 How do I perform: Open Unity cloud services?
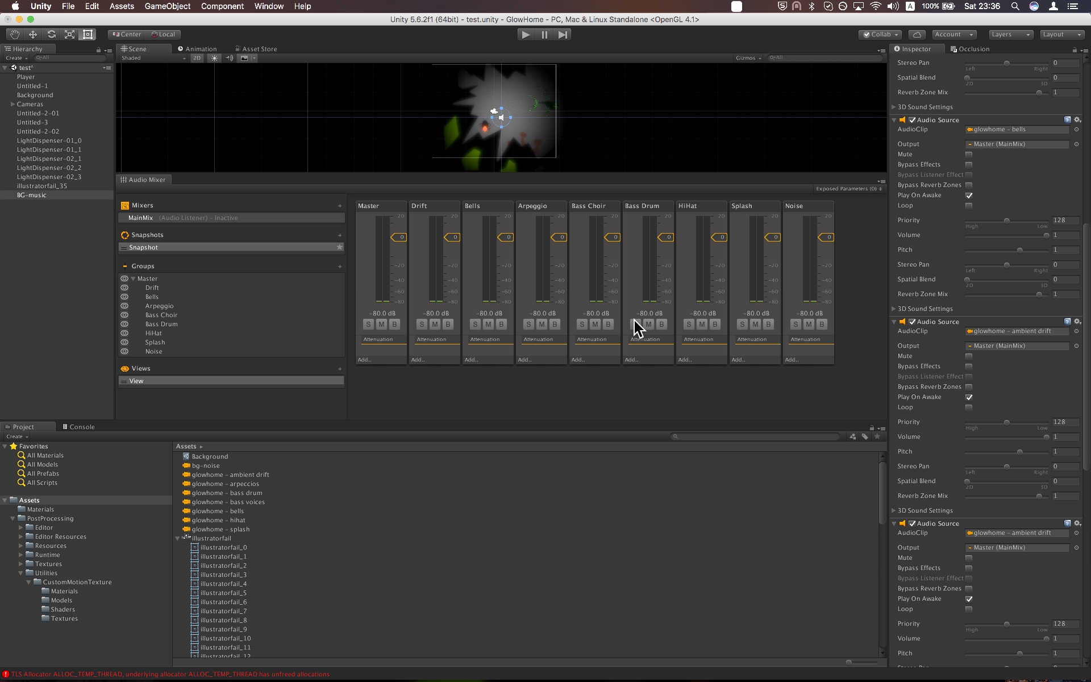(x=917, y=35)
